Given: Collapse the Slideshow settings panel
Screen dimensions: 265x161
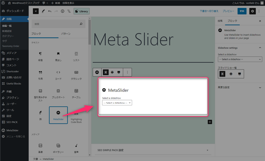Looking at the screenshot, I should [x=239, y=48].
